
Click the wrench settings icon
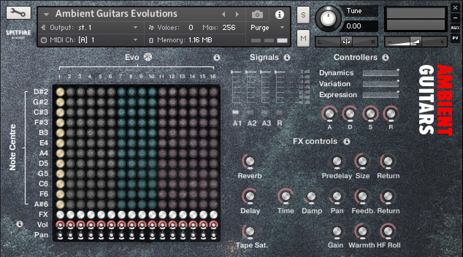[18, 14]
